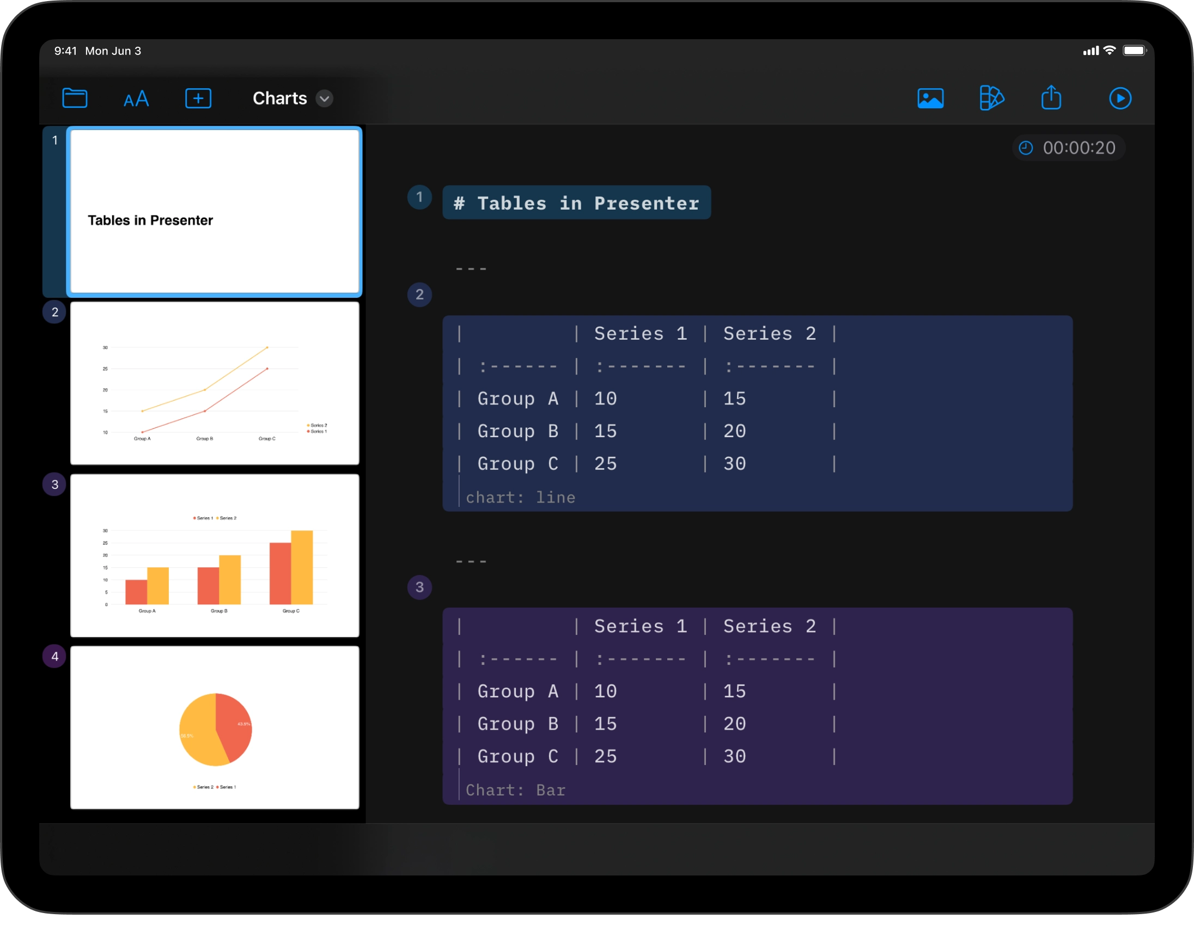Viewport: 1194px width, 937px height.
Task: Open the pie chart slide thumbnail
Action: [214, 728]
